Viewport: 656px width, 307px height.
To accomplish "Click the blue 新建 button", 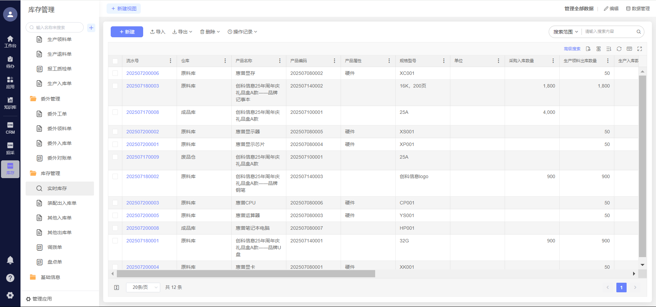I will coord(127,32).
